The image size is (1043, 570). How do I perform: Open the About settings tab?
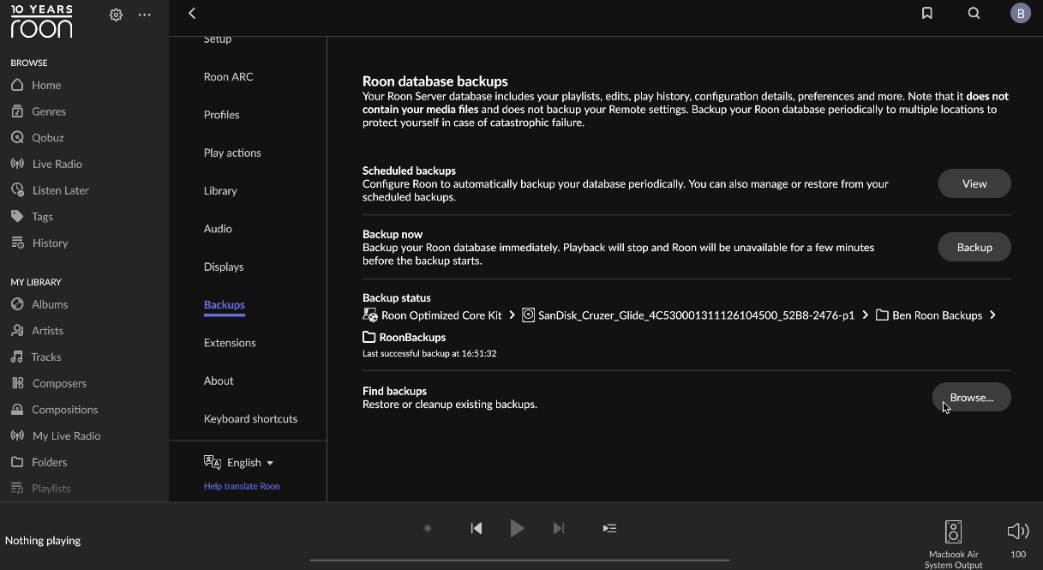pyautogui.click(x=219, y=381)
